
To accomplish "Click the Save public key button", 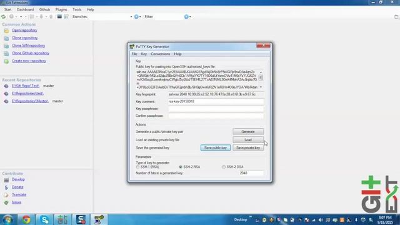I will tap(216, 148).
